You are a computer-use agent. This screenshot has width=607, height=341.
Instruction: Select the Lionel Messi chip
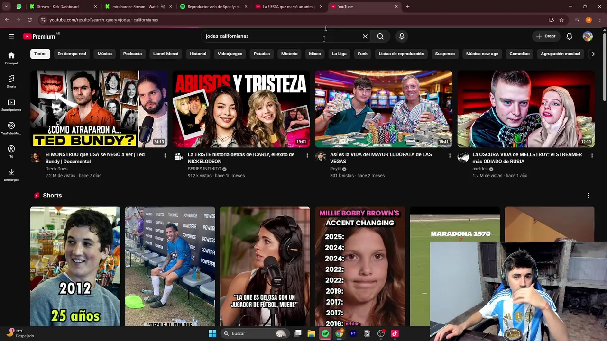tap(166, 54)
